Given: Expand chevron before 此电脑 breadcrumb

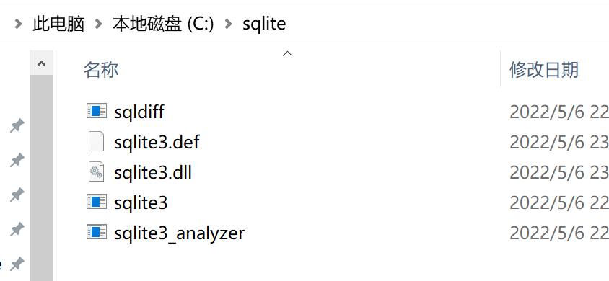Looking at the screenshot, I should pos(18,24).
